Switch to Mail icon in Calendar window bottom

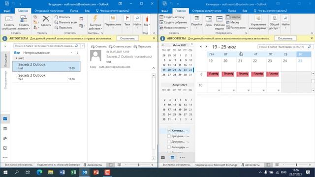(163, 157)
